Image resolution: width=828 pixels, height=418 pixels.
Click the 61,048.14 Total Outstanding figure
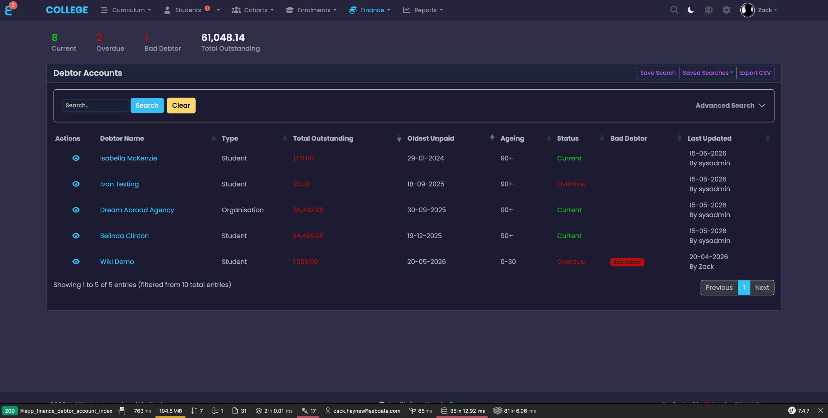(223, 38)
